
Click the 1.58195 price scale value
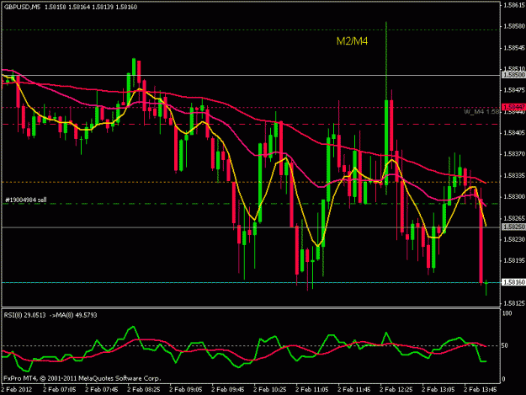pos(514,261)
